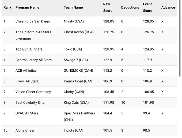
Task: Click the vertical scrollbar thumb
Action: tap(180, 38)
